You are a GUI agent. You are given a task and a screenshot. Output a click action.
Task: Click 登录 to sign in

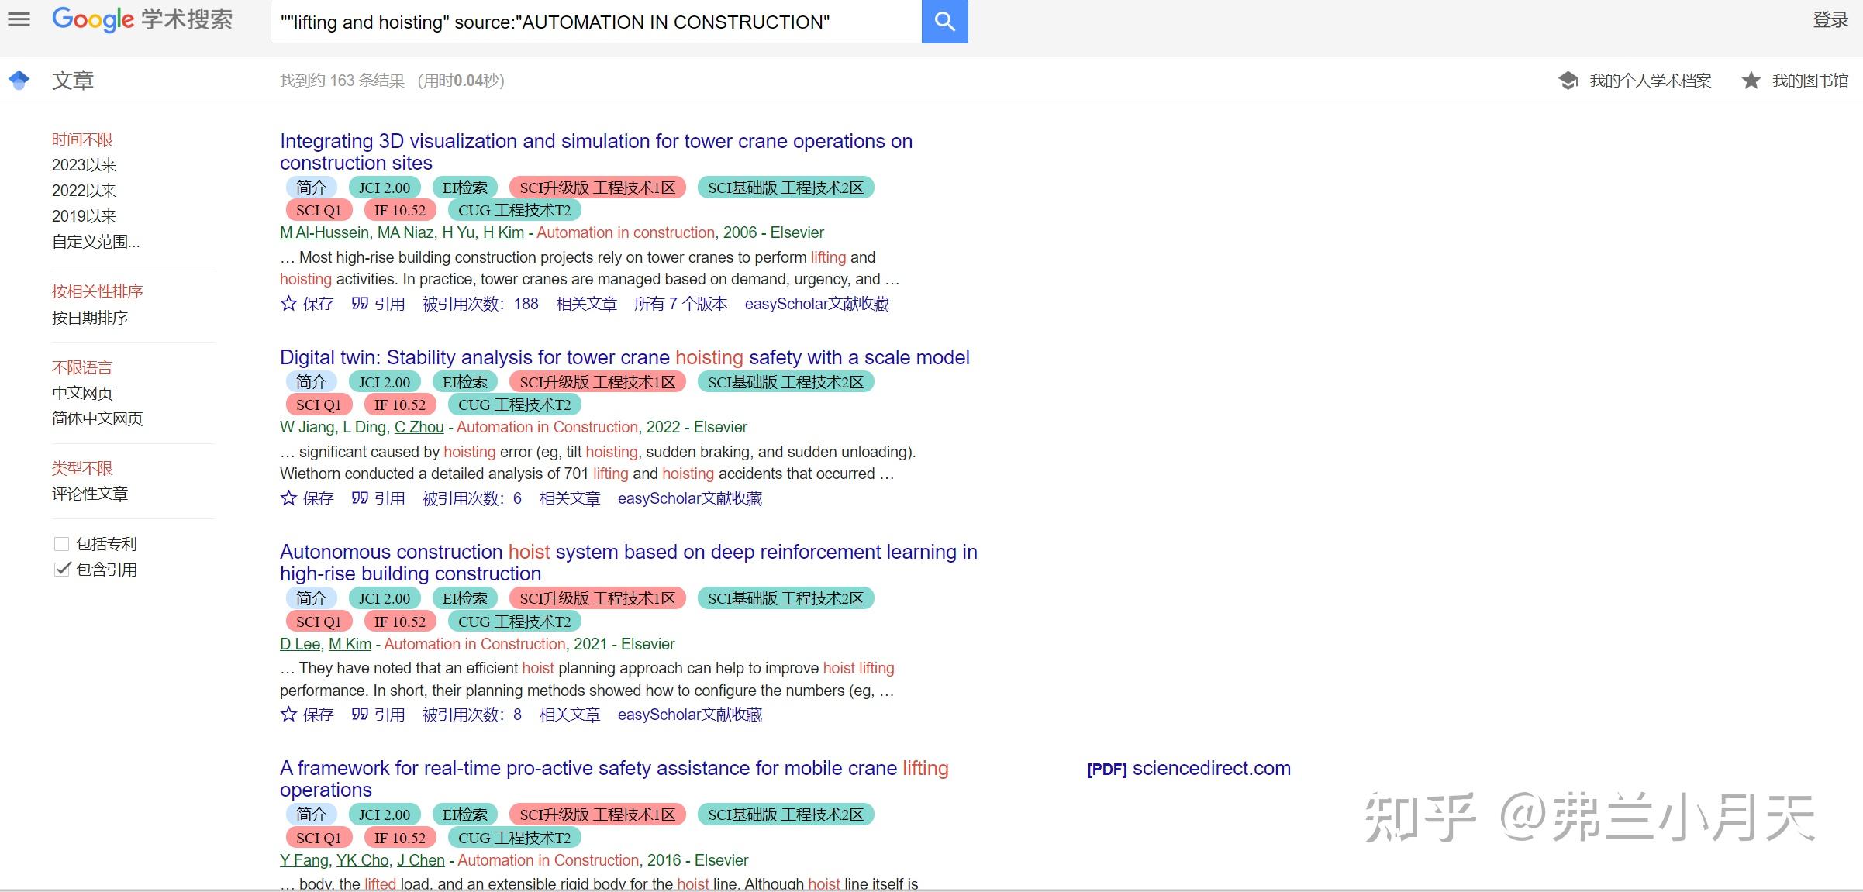pos(1830,20)
